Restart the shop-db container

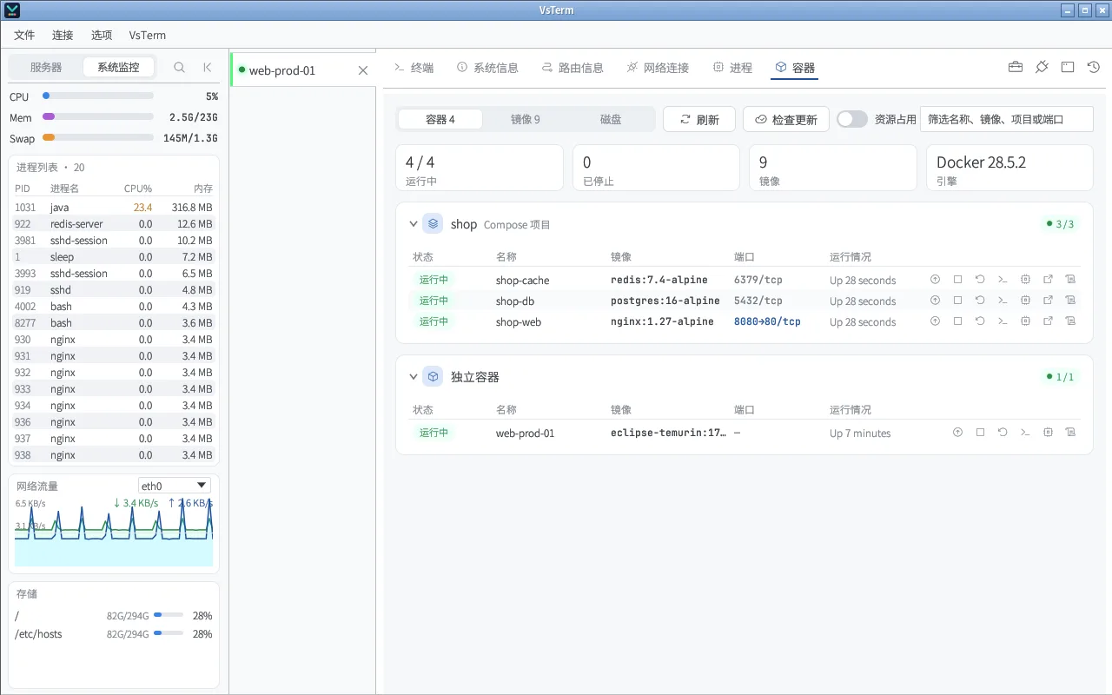point(980,301)
